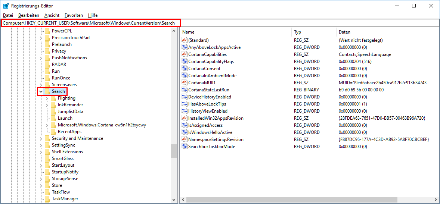Select the SearchboxTaskbarMode value name
440x204 pixels.
[211, 147]
